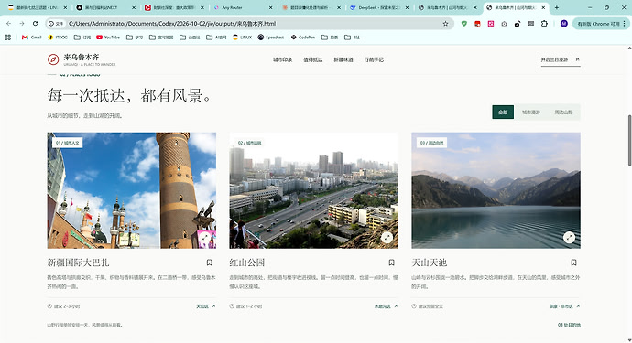Star this page as a bookmark

click(445, 24)
